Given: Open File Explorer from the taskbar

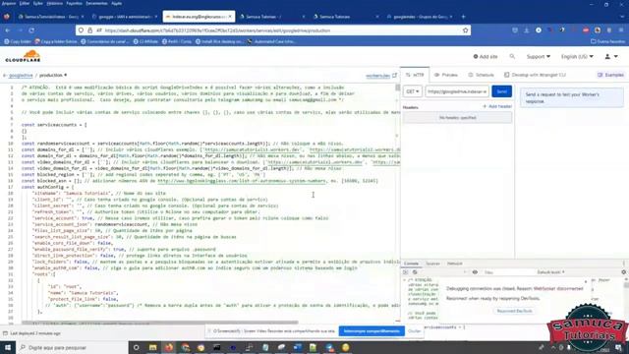Looking at the screenshot, I should 153,347.
